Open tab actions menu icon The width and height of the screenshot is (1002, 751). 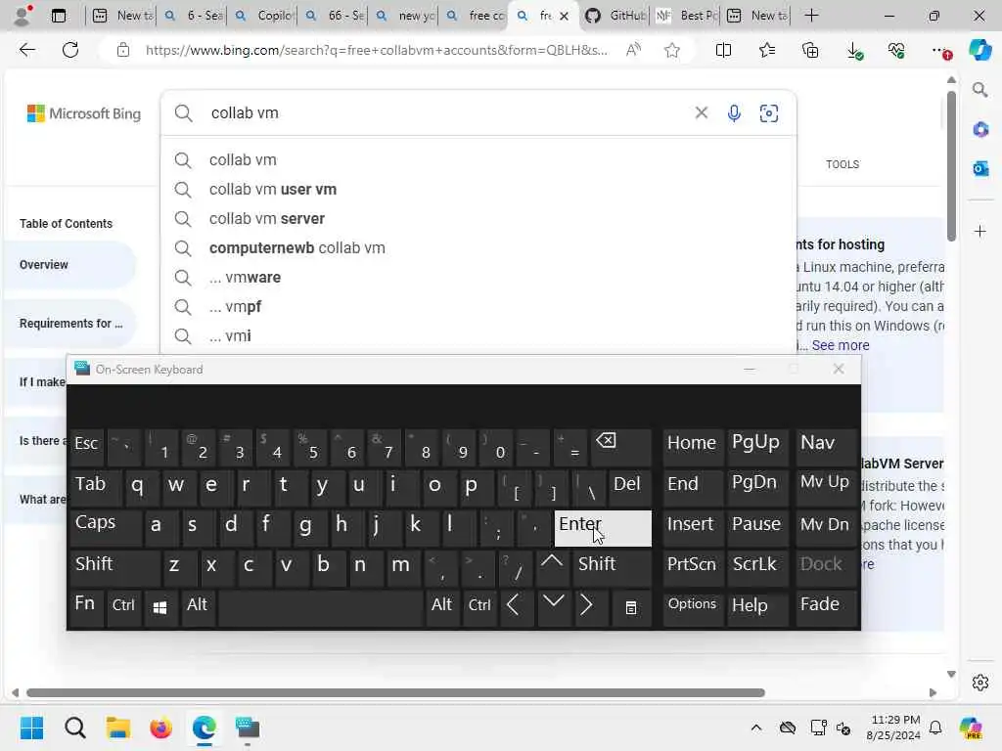pyautogui.click(x=59, y=16)
